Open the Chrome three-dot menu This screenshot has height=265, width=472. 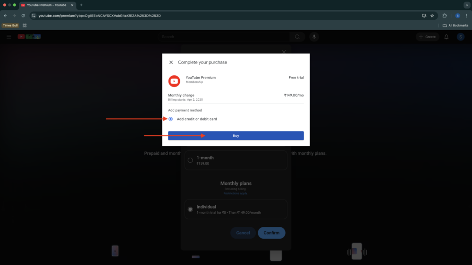(467, 16)
